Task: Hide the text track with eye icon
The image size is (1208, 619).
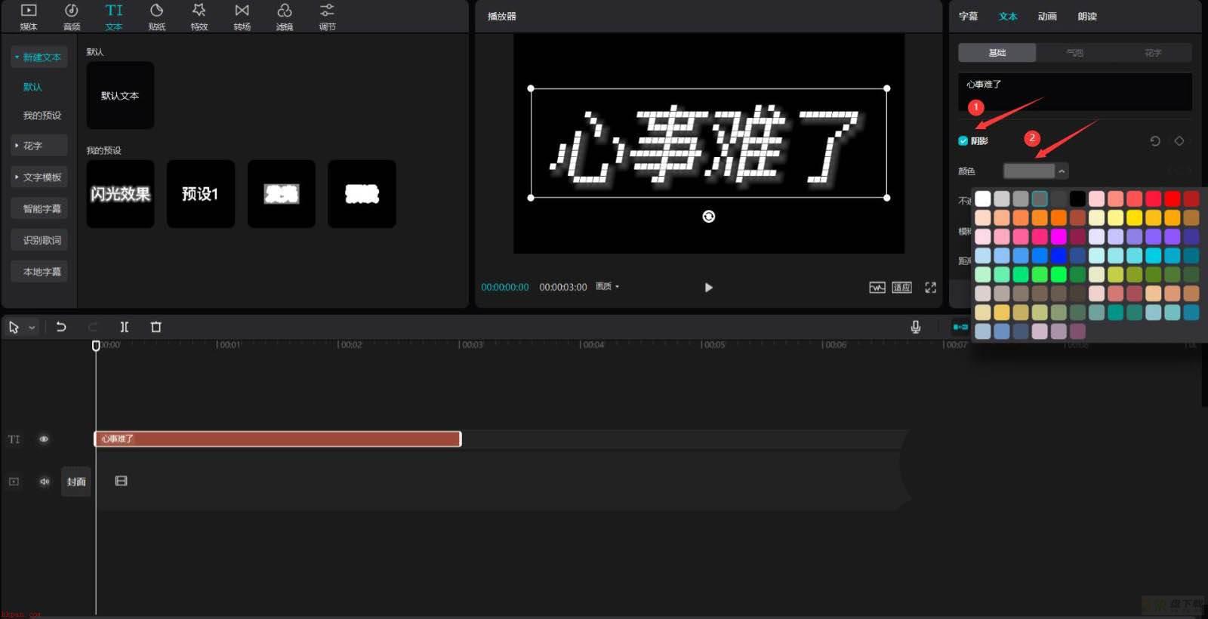Action: (x=44, y=439)
